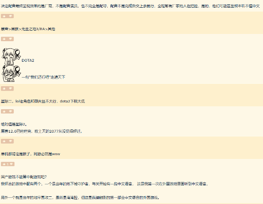Downvote the post '国产游戏不能算中配游戏吧?'
The image size is (263, 204).
coord(11,164)
